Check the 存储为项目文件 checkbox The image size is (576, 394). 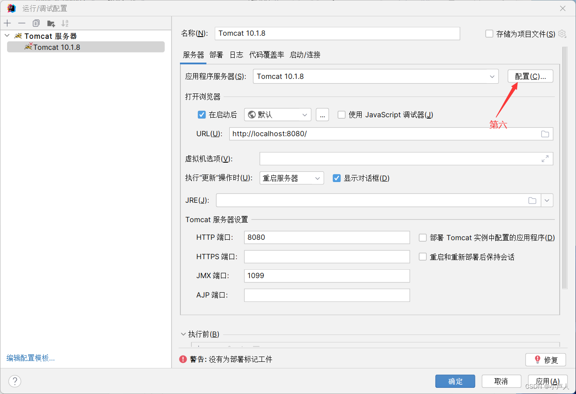point(489,33)
